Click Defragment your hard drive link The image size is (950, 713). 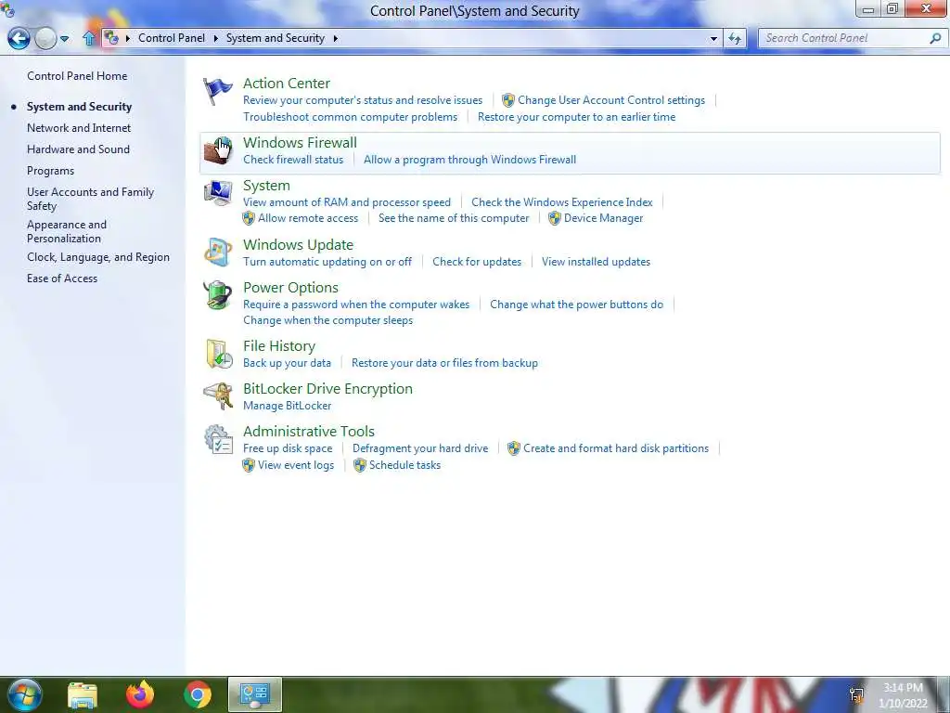(x=420, y=448)
